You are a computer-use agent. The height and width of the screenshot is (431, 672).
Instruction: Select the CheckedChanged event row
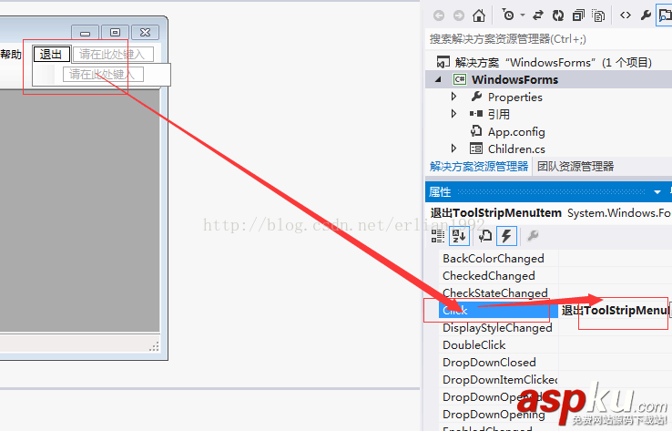(499, 276)
